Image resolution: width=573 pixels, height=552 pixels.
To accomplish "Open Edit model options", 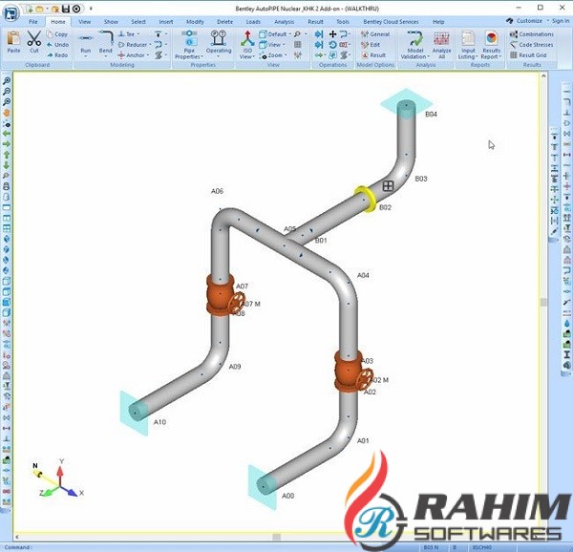I will [371, 45].
